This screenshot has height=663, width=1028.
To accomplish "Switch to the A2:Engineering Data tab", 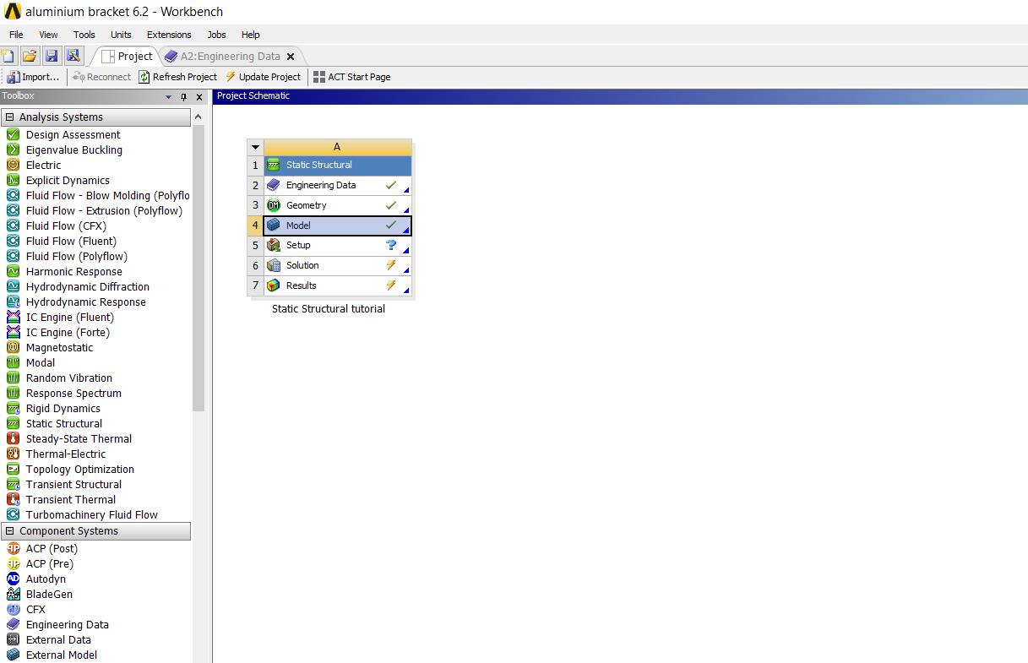I will click(223, 57).
